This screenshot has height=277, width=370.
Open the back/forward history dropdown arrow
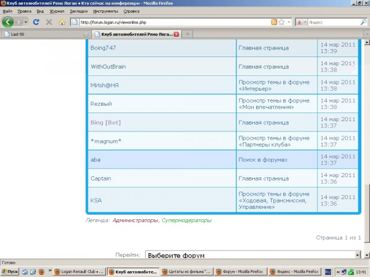[25, 23]
